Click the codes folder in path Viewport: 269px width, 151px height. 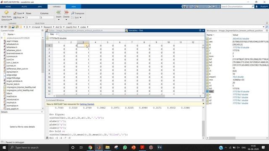[83, 27]
